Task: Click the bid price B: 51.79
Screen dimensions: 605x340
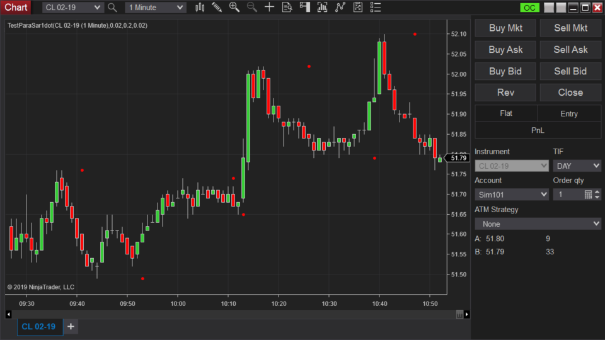Action: pos(489,252)
